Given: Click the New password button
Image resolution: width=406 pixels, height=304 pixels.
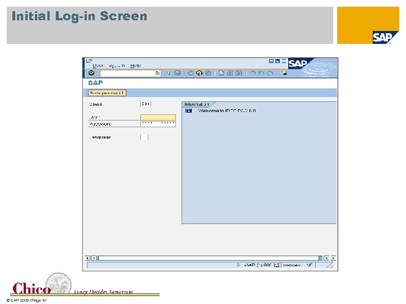Looking at the screenshot, I should click(107, 93).
